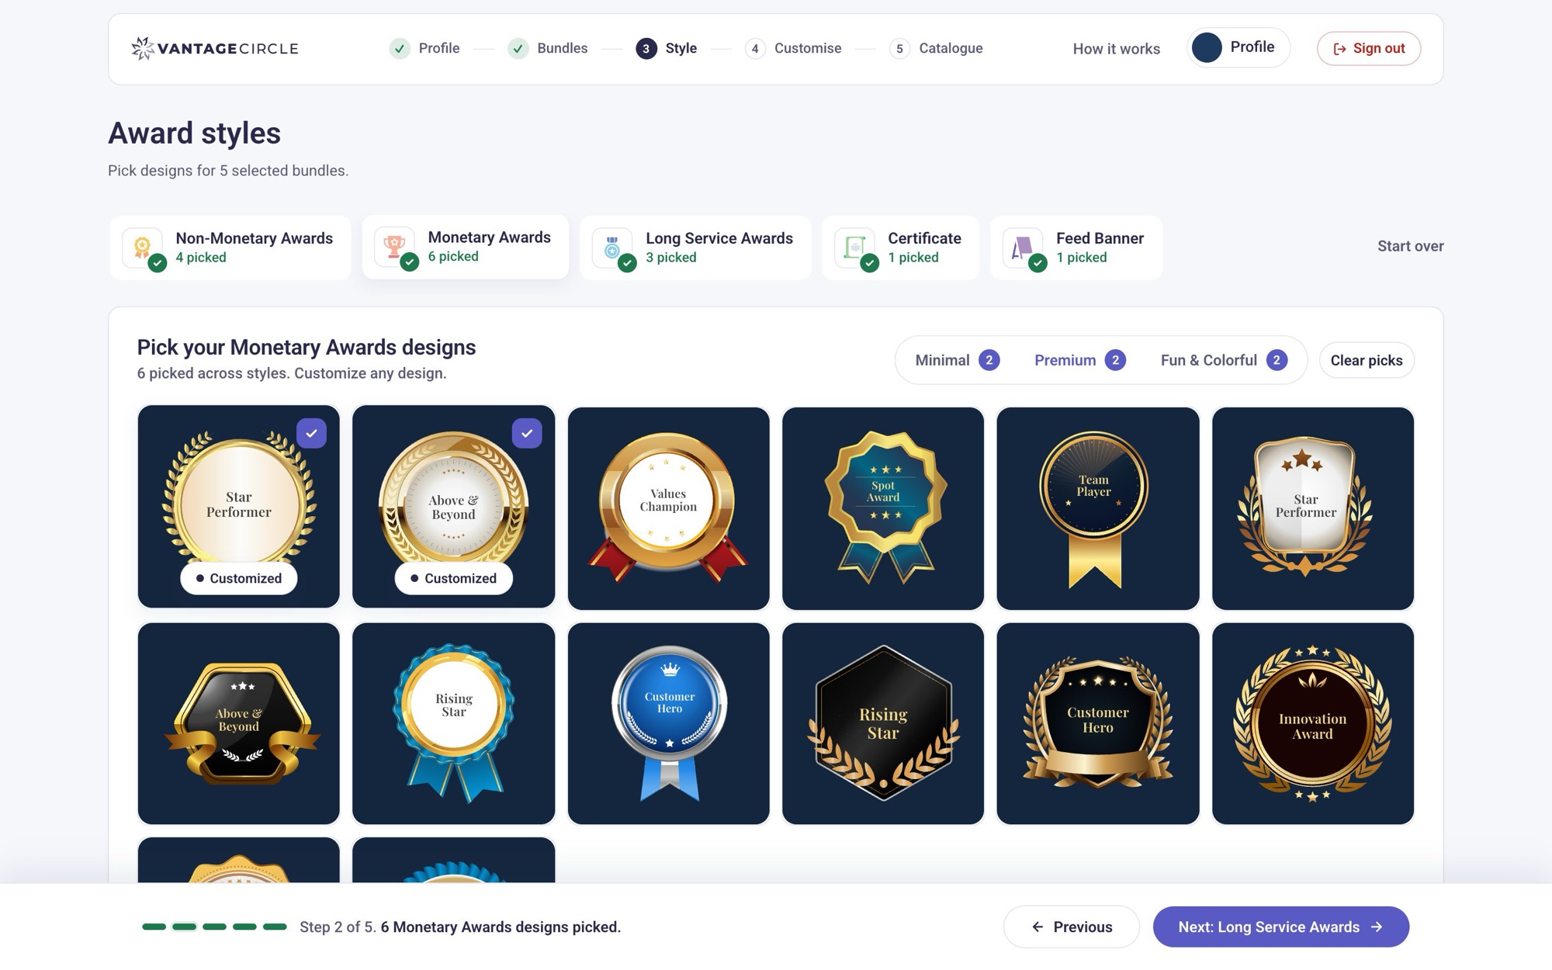This screenshot has height=970, width=1552.
Task: Pick the Above & Beyond hexagon badge design
Action: pyautogui.click(x=239, y=723)
